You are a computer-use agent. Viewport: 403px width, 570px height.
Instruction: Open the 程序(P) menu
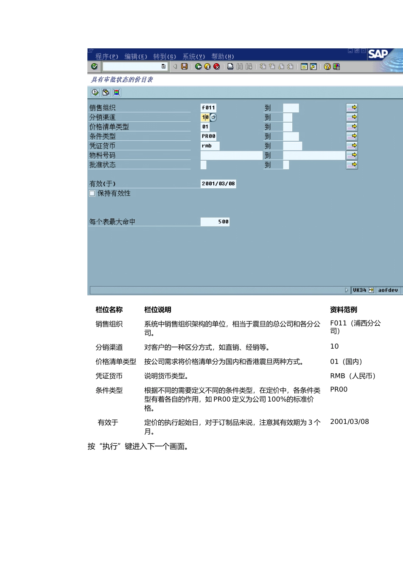click(x=107, y=56)
